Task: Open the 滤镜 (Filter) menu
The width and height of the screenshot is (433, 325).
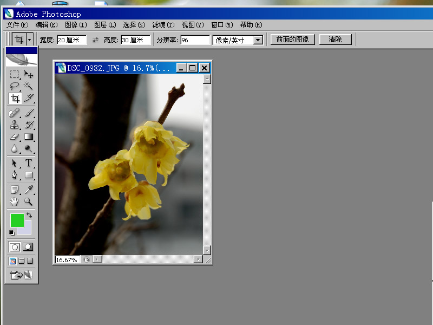Action: point(163,25)
